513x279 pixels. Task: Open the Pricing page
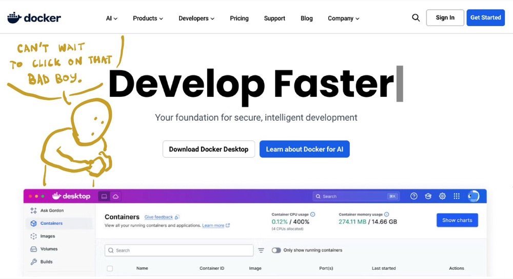(x=239, y=18)
